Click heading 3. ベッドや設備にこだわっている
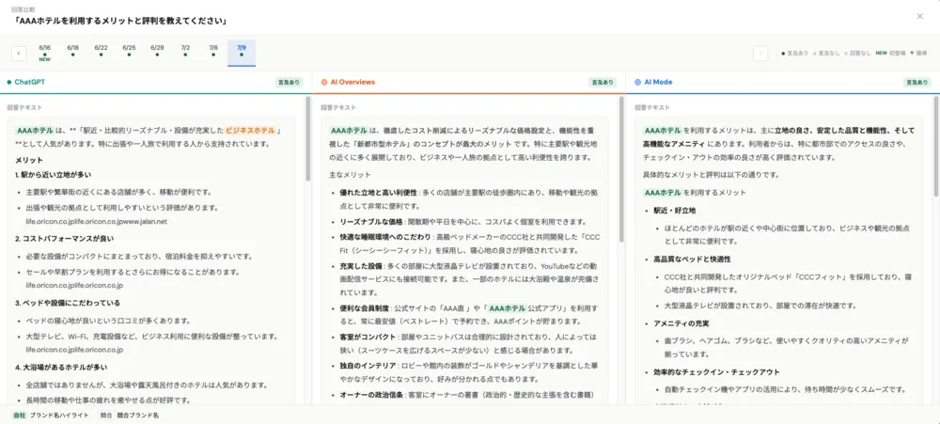 point(68,303)
